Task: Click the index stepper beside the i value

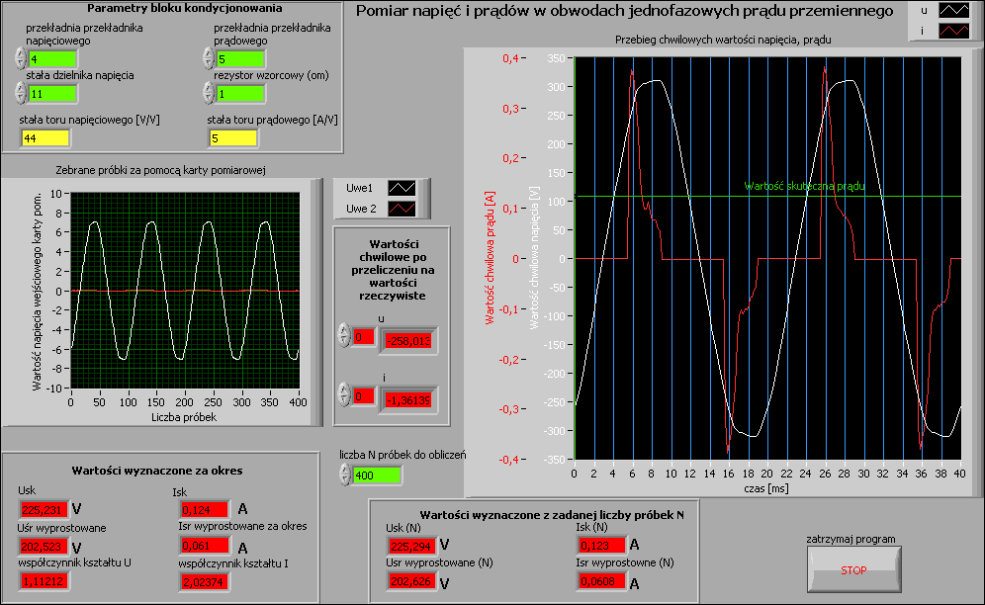Action: (343, 396)
